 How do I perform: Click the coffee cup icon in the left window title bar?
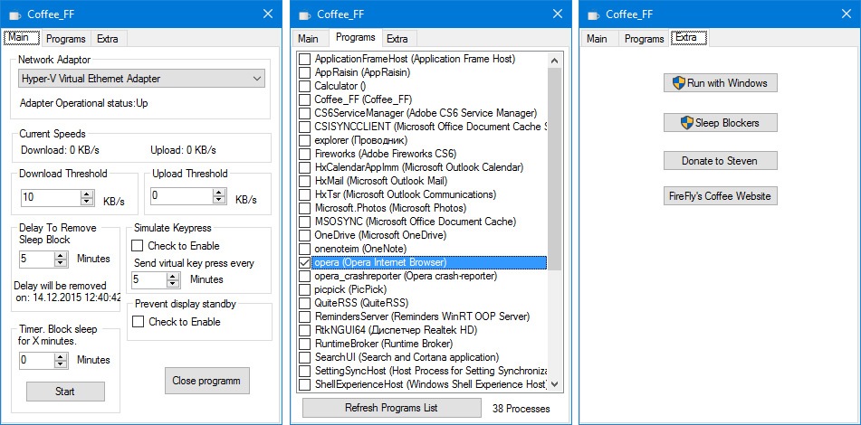click(x=14, y=14)
